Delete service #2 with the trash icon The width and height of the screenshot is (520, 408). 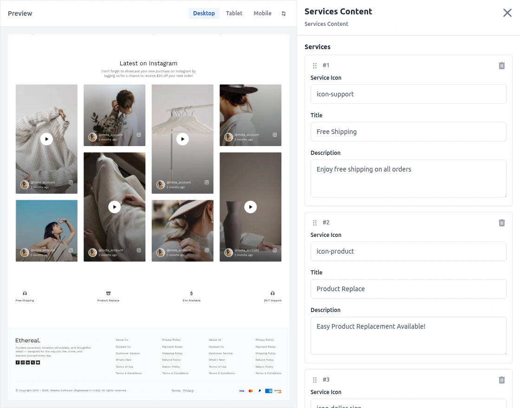pos(502,223)
